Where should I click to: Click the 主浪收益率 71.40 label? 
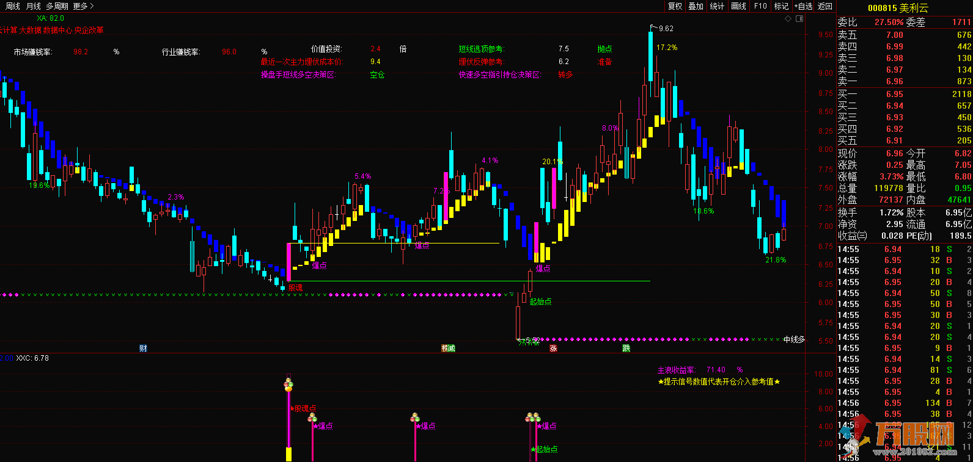click(691, 370)
